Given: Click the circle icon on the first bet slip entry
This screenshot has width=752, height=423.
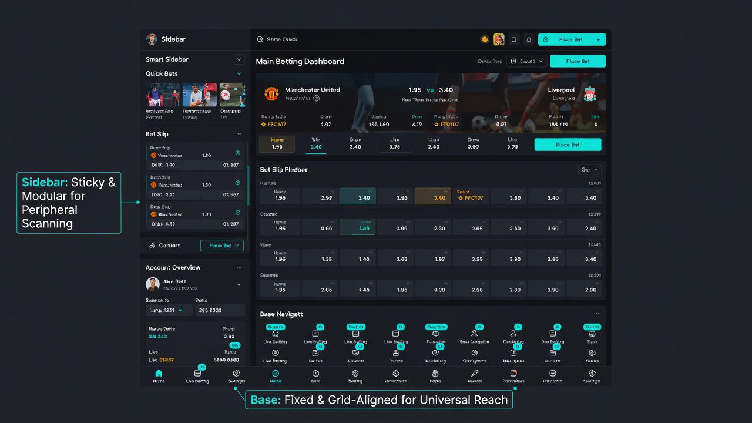Looking at the screenshot, I should click(x=238, y=153).
